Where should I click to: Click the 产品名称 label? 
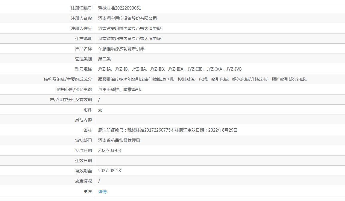click(x=83, y=49)
